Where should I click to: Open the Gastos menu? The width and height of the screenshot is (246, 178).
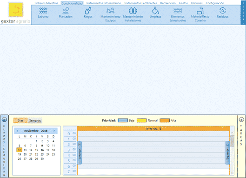click(183, 3)
